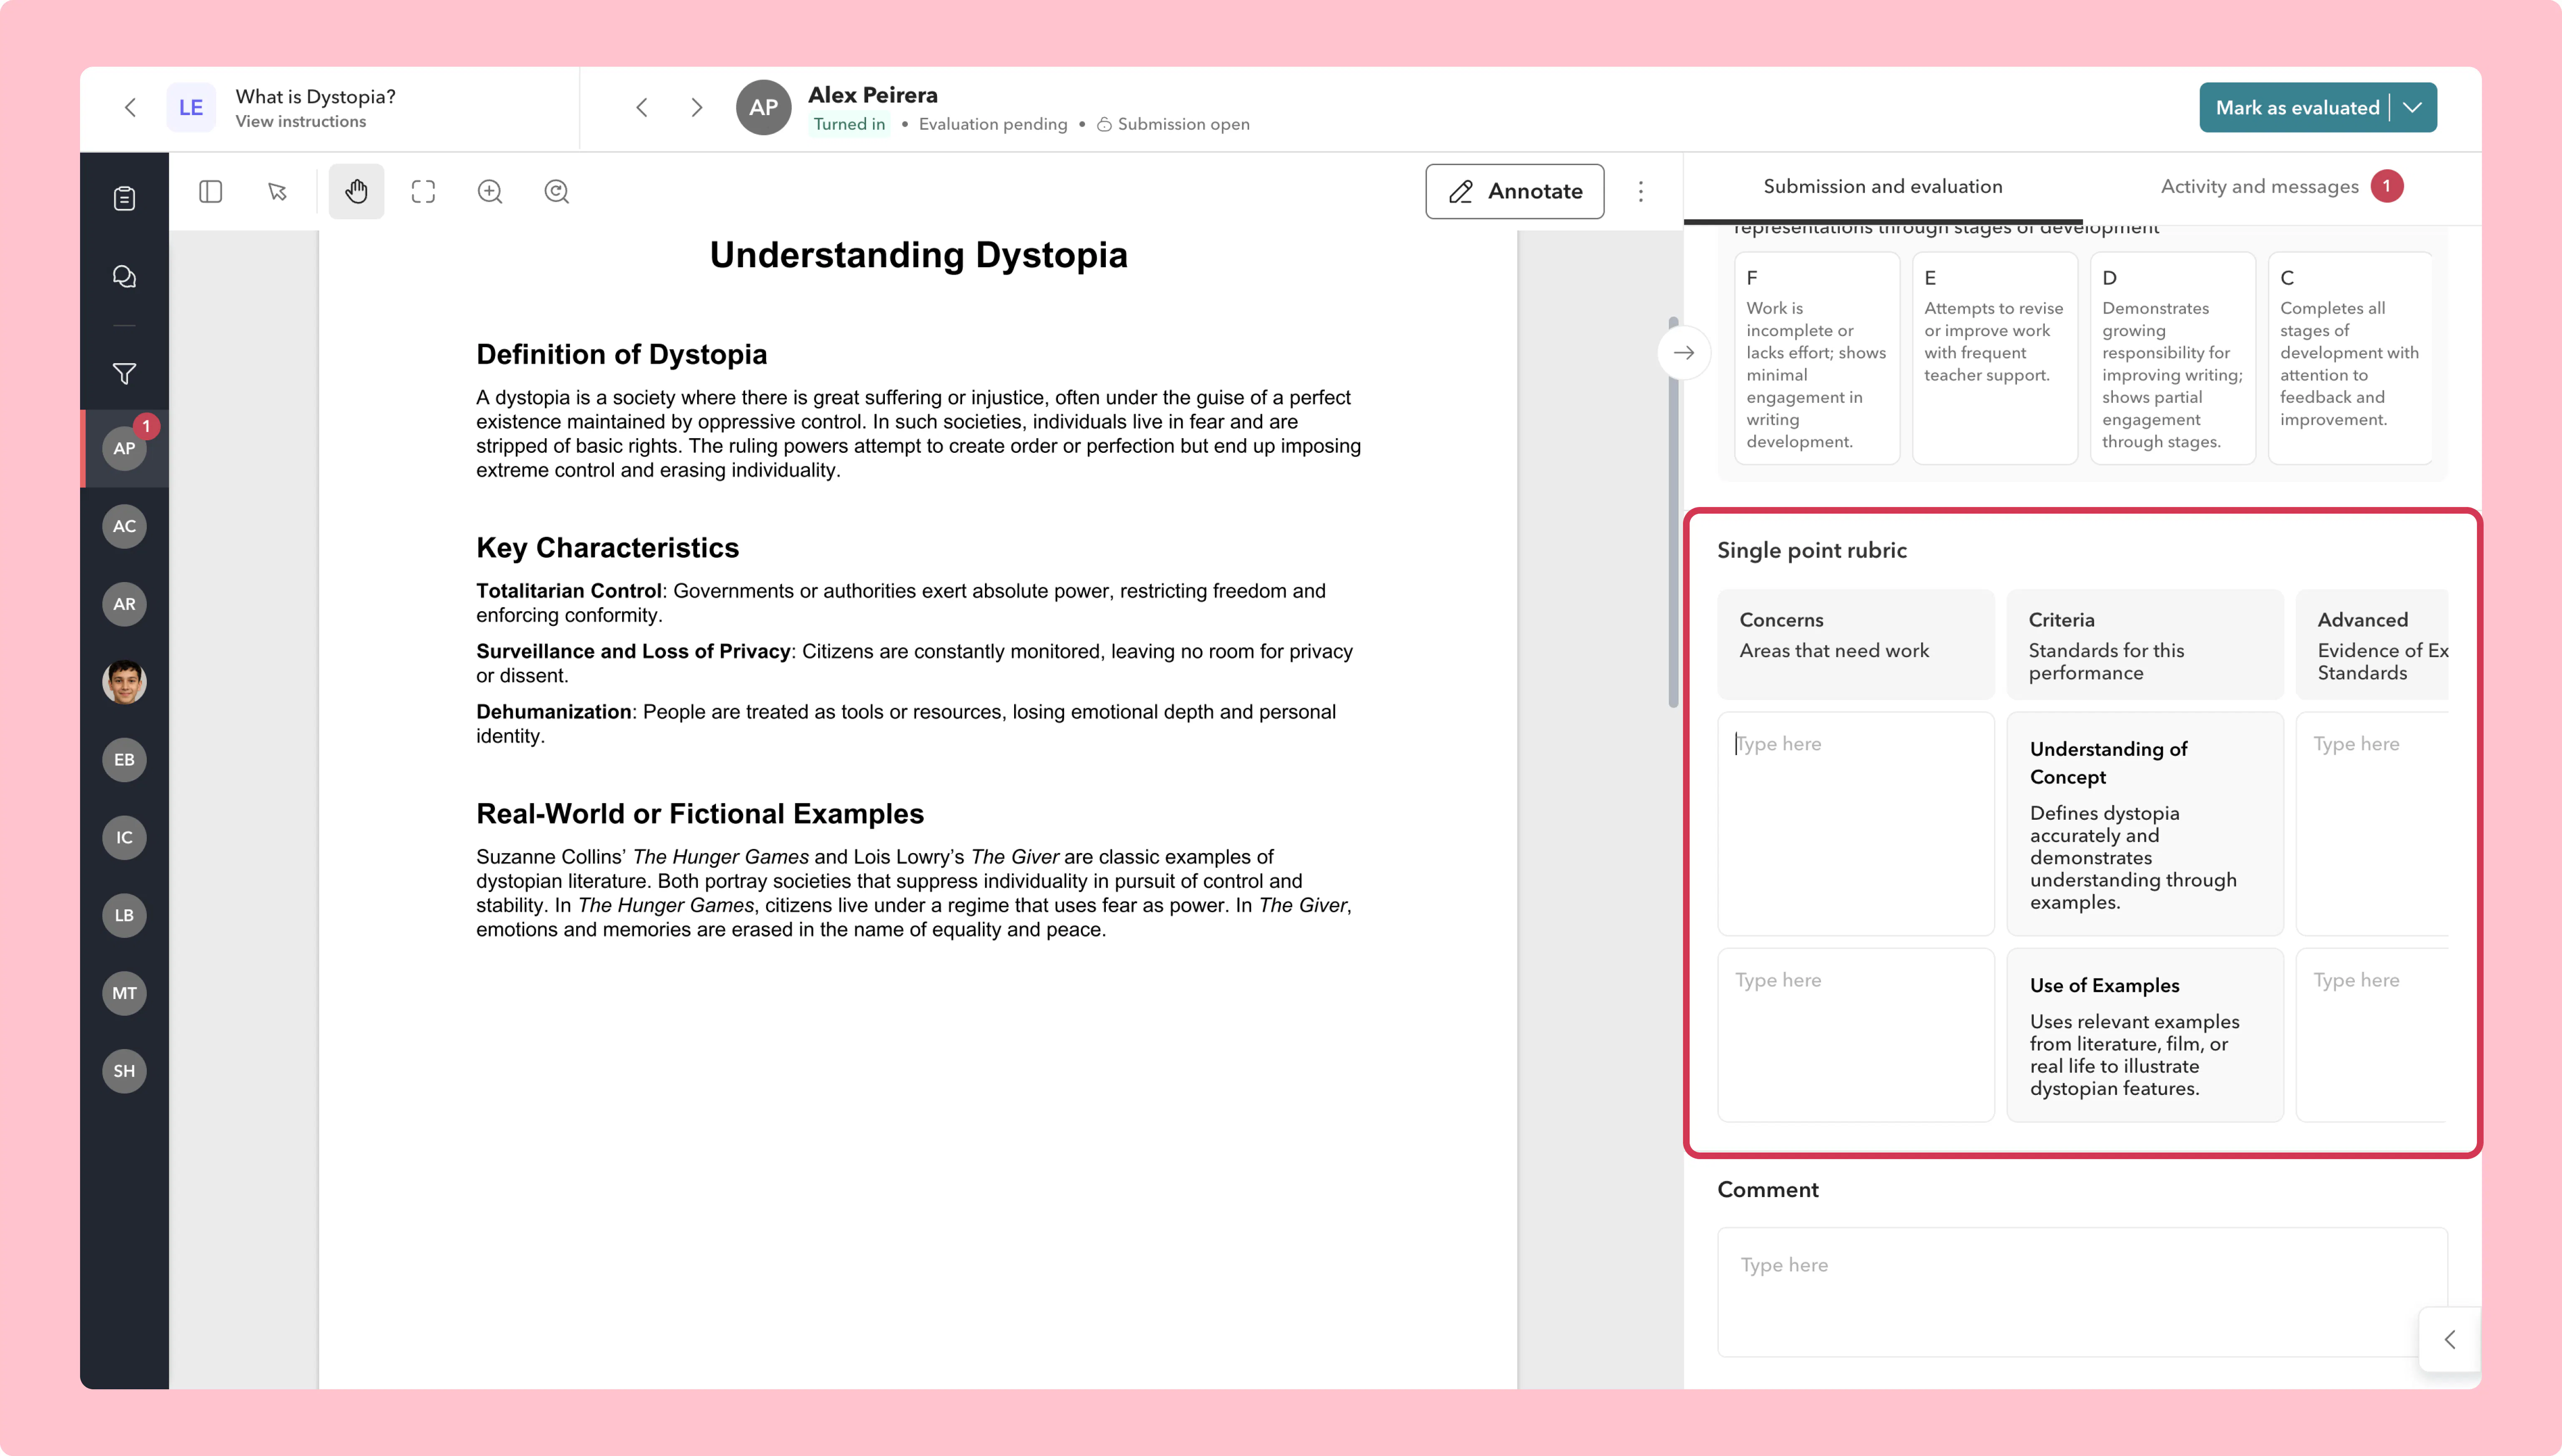2562x1456 pixels.
Task: Click the Concerns column header
Action: [1856, 645]
